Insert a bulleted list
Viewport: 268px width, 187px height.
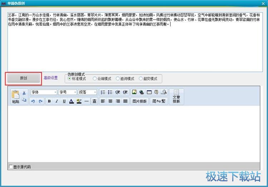[110, 92]
